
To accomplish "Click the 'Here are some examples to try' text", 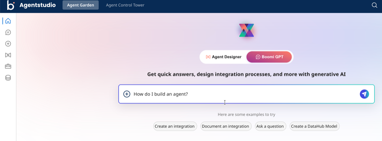I will click(x=246, y=115).
